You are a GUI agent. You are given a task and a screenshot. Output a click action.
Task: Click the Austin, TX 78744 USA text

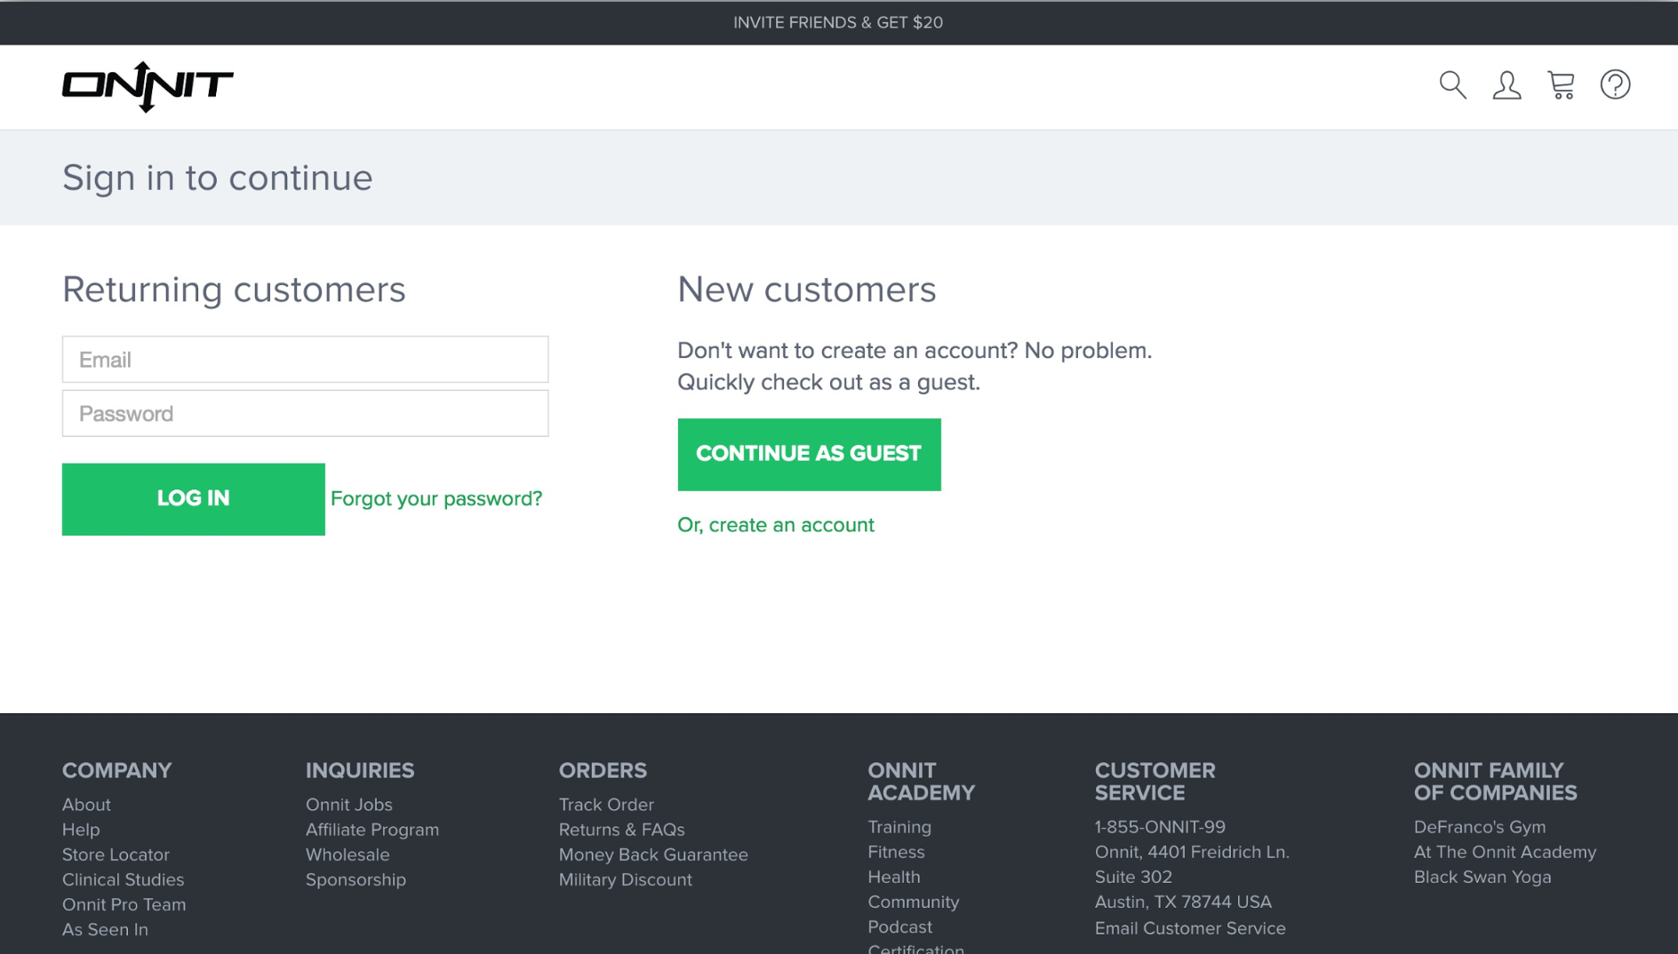click(x=1183, y=902)
